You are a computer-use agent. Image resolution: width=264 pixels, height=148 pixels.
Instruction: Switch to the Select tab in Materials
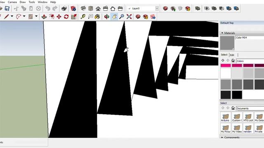point(224,55)
